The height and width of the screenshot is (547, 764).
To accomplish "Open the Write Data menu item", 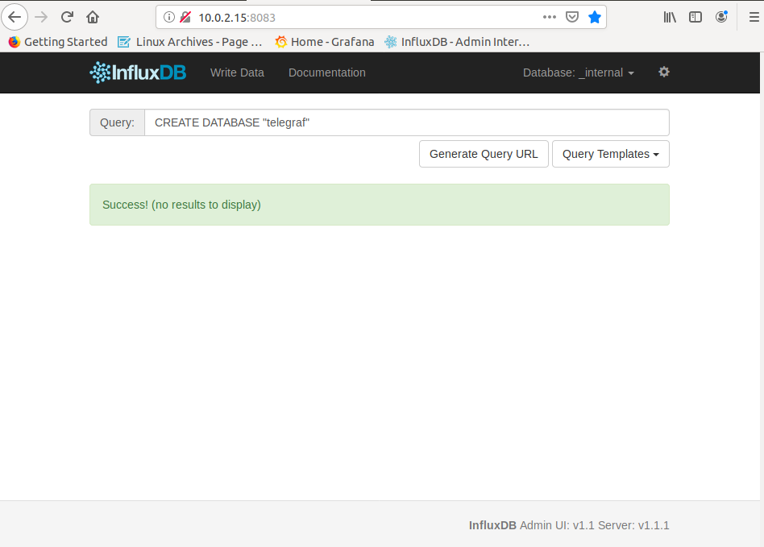I will 237,73.
